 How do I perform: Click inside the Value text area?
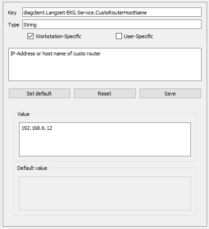[105, 139]
